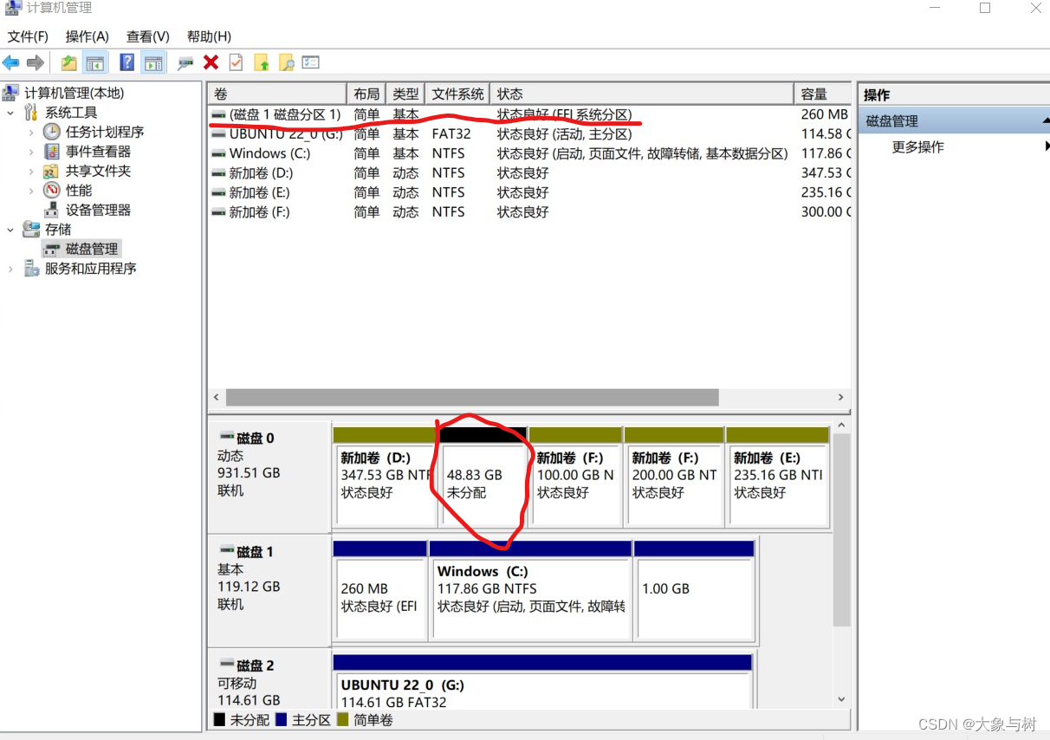
Task: Sort by the 状态 column header
Action: coord(641,94)
